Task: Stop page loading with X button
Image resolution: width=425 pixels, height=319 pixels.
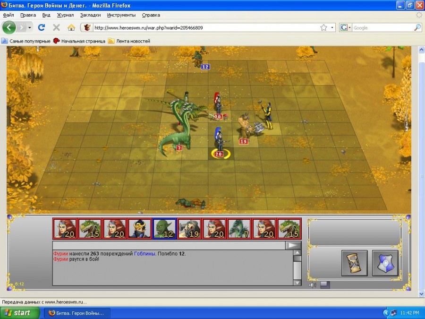Action: [x=56, y=27]
